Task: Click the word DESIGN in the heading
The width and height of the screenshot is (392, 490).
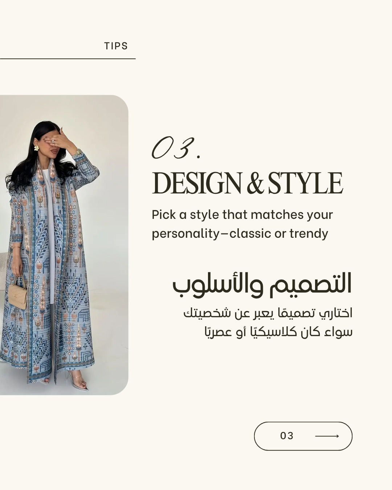Action: [197, 184]
